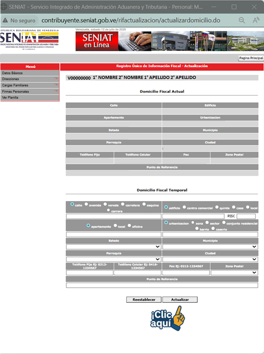The image size is (264, 354).
Task: Click the urbanizacion name input field
Action: coord(210,235)
